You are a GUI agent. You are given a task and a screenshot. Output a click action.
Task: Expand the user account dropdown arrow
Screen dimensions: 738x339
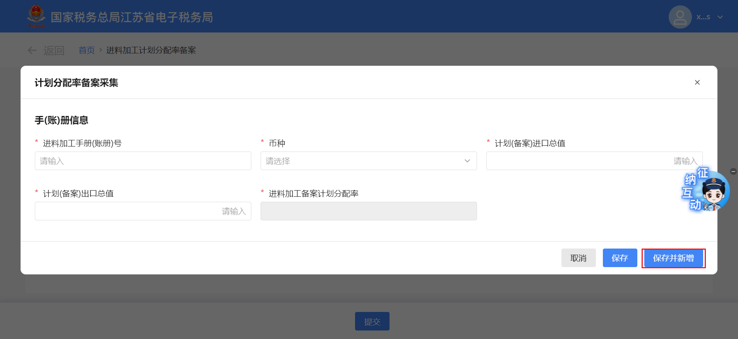(x=720, y=17)
